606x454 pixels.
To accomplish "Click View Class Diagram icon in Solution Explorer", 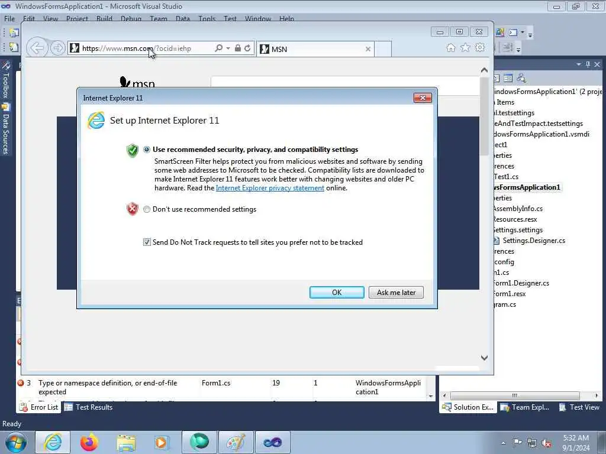I will pyautogui.click(x=521, y=78).
